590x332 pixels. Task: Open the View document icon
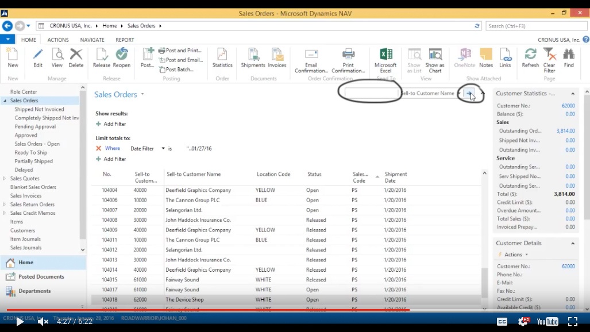pos(57,57)
